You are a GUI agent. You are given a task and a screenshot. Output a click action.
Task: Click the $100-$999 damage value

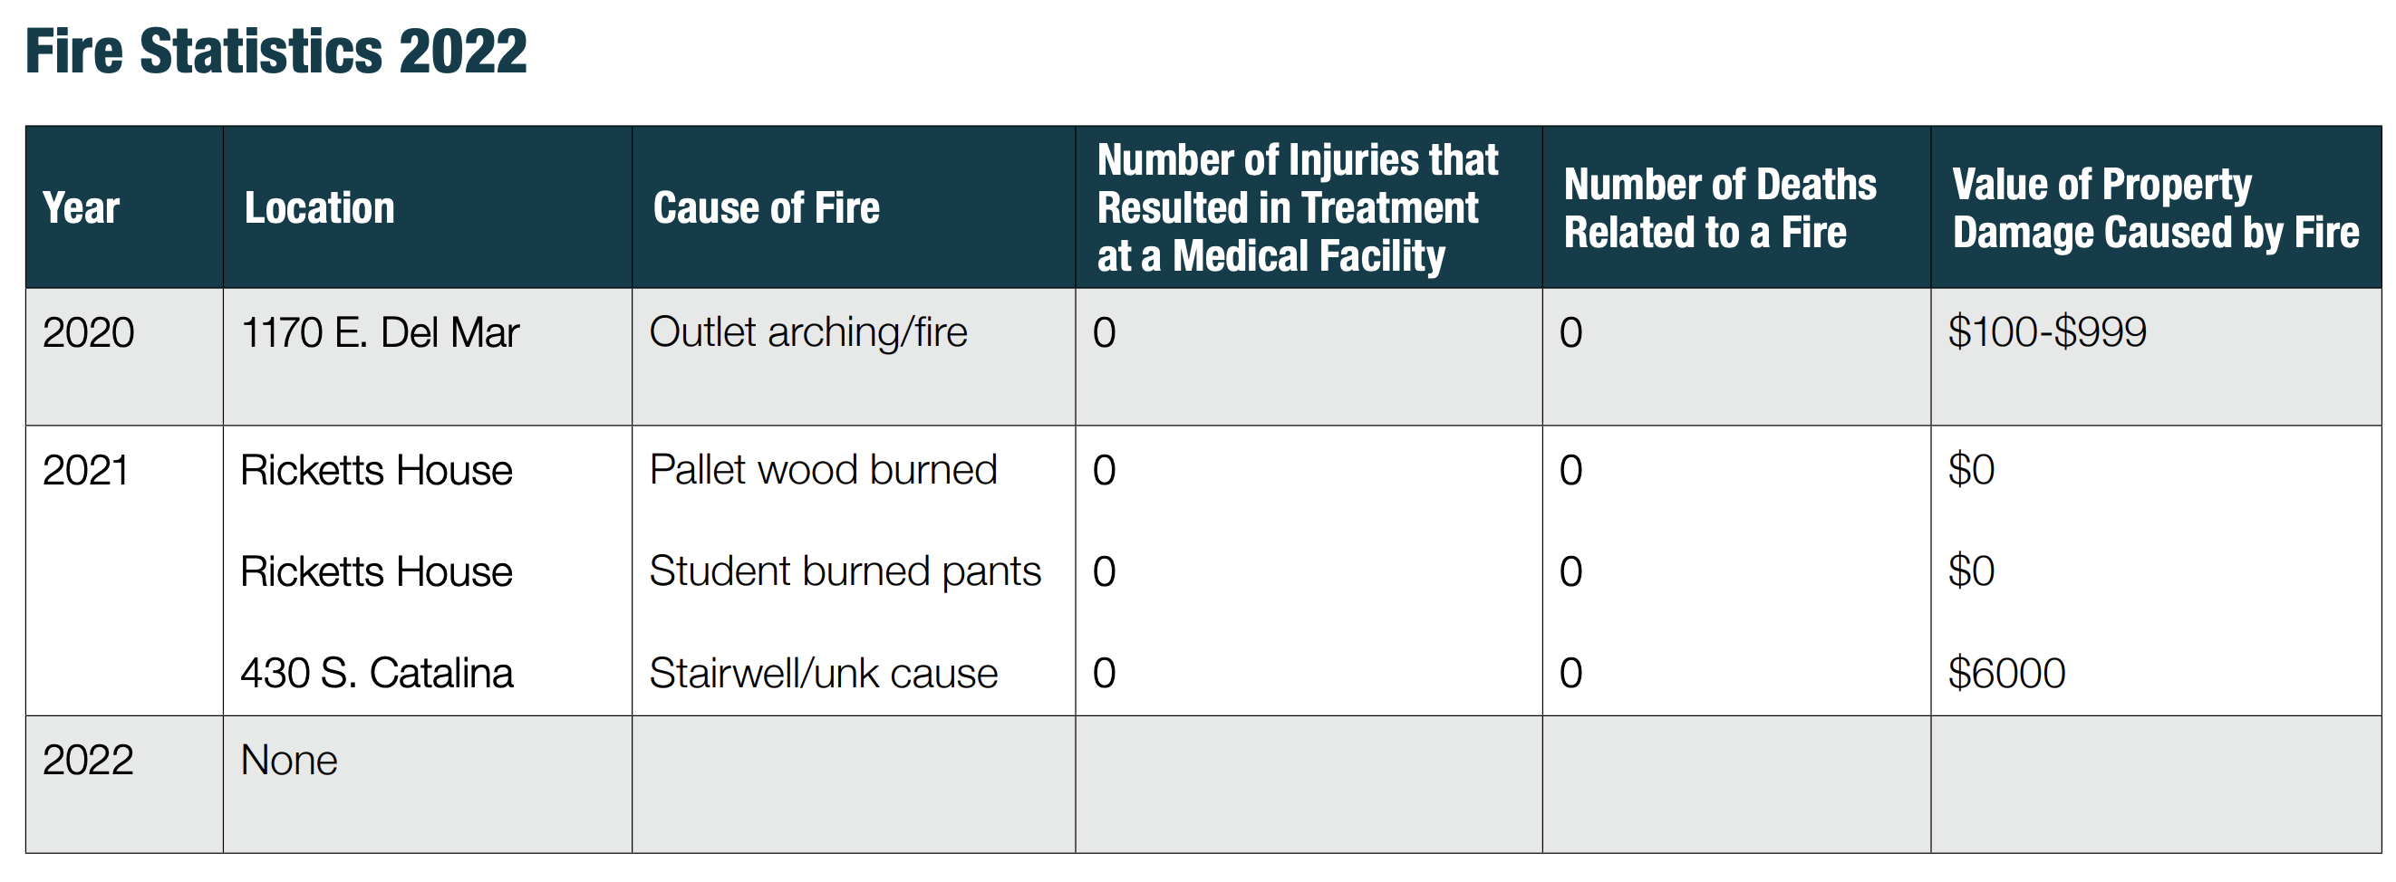click(x=2046, y=331)
